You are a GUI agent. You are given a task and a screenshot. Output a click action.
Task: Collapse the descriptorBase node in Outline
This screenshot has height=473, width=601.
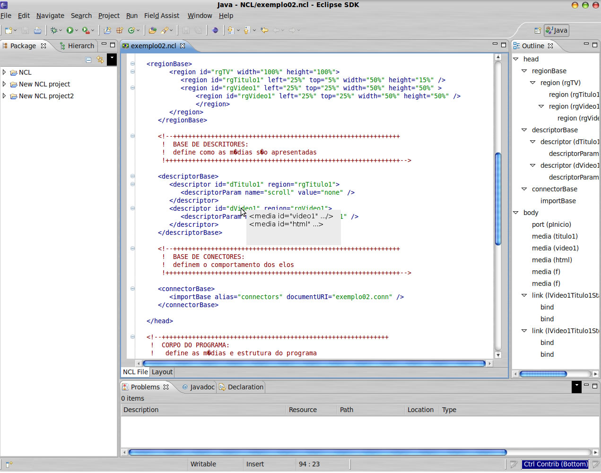pyautogui.click(x=524, y=130)
